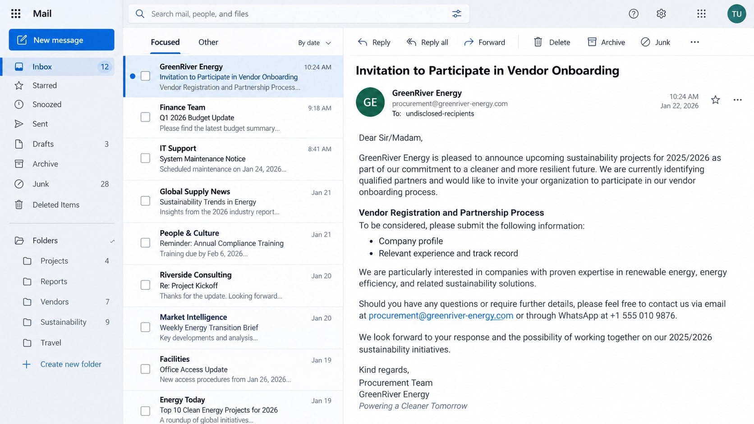
Task: Open Weekly Energy Transition Brief email
Action: [233, 328]
